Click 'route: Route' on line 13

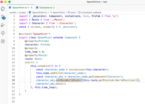[33, 59]
